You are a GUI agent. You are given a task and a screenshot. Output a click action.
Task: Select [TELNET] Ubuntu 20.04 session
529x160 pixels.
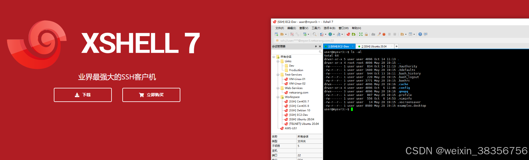302,124
